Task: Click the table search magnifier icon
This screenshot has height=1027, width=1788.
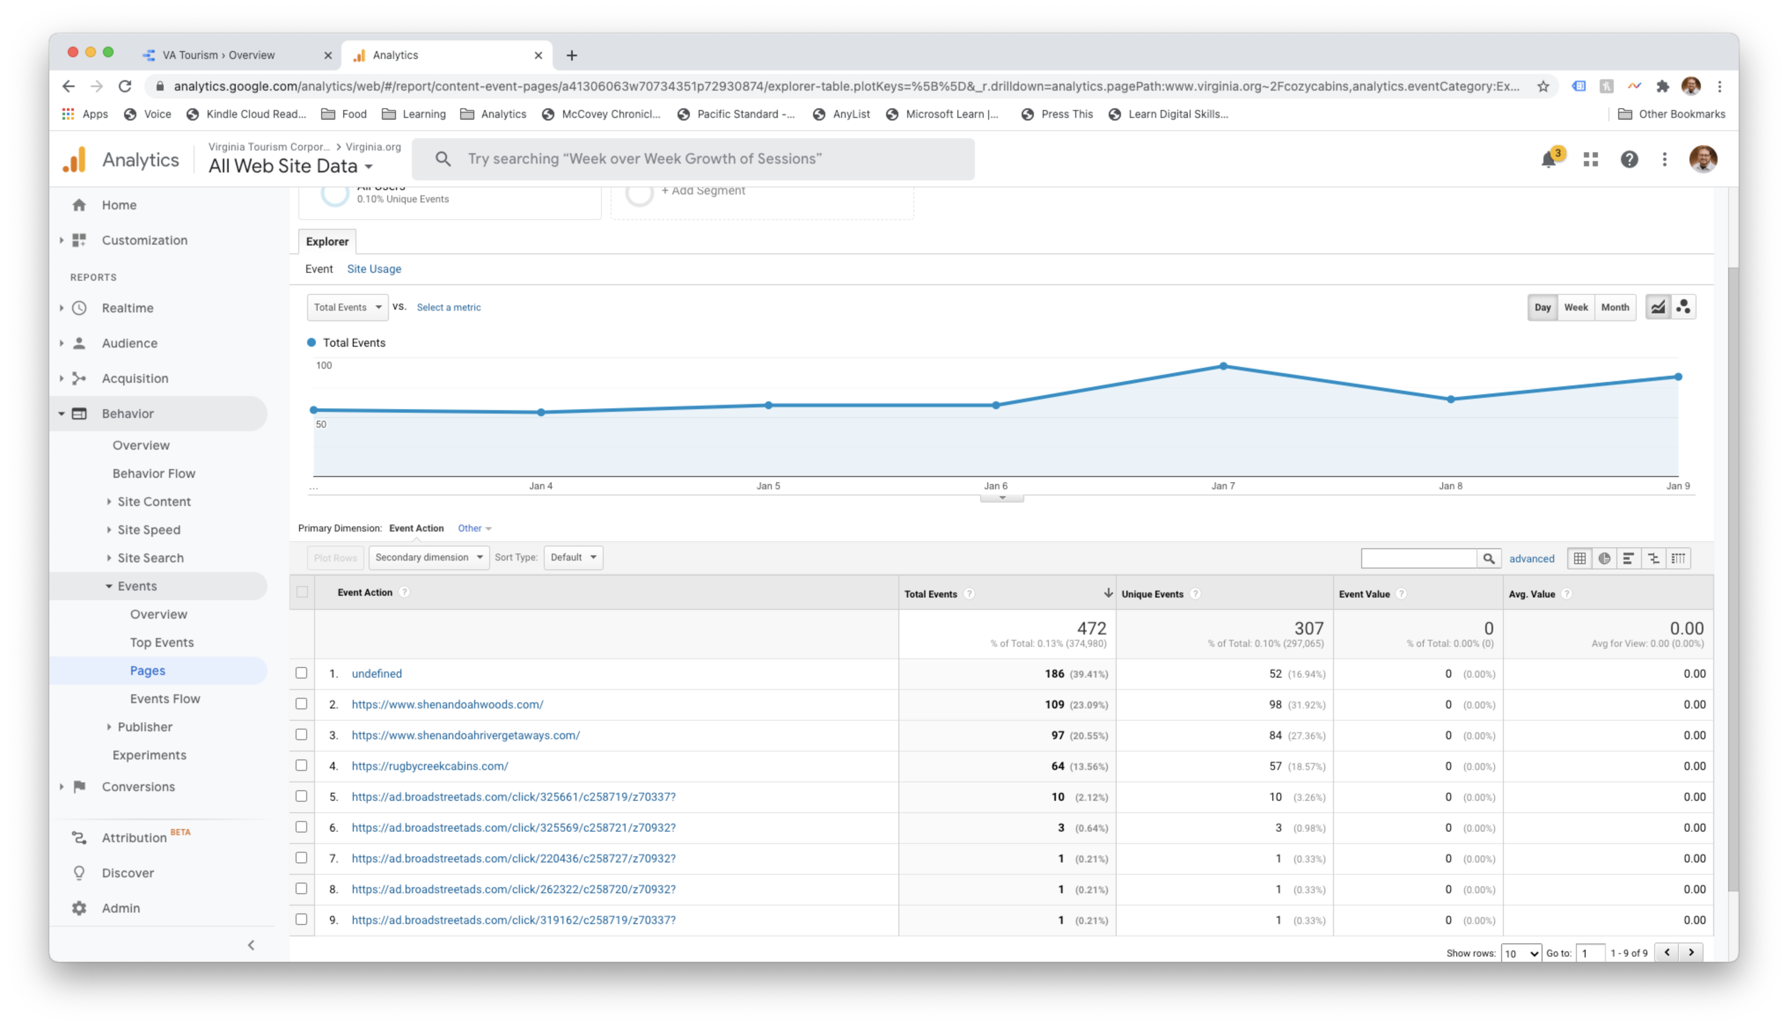Action: 1490,558
